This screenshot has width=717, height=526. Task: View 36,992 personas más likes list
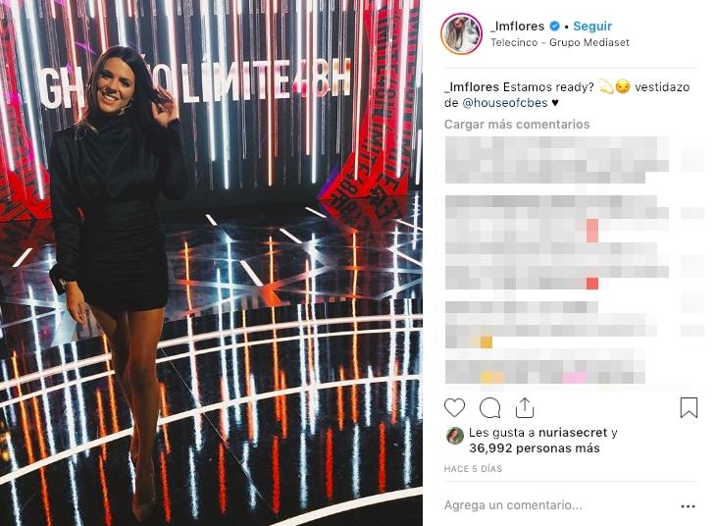click(535, 448)
